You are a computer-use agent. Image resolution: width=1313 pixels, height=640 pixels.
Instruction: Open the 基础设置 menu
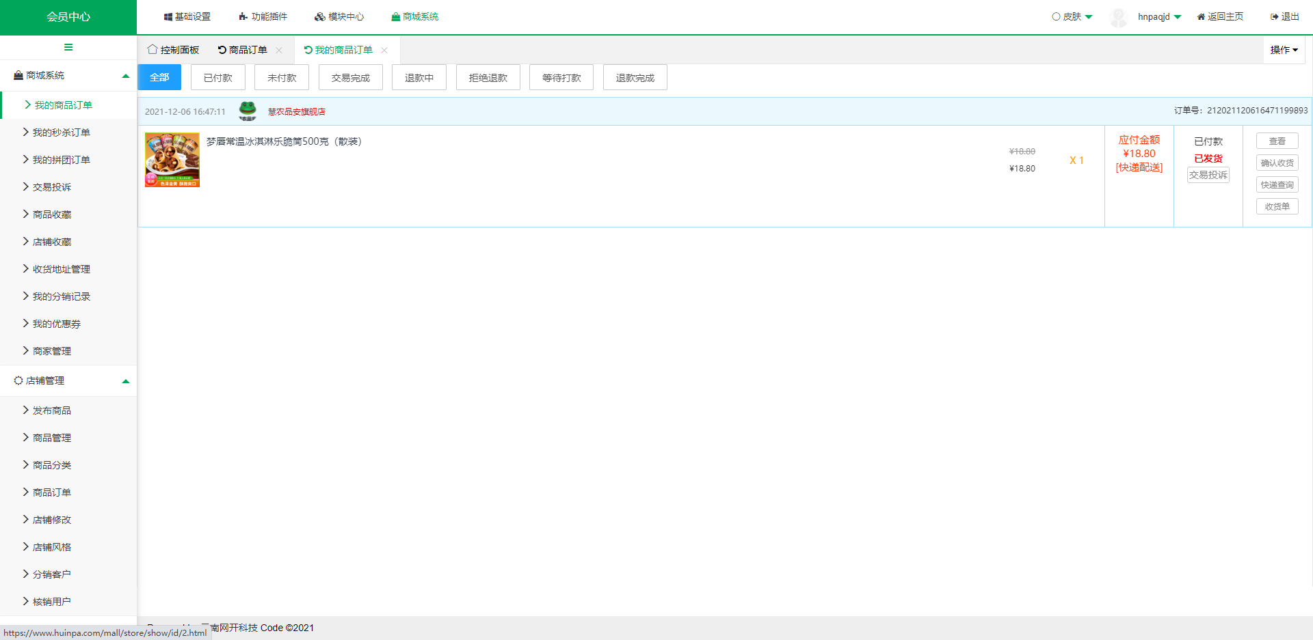pos(187,17)
